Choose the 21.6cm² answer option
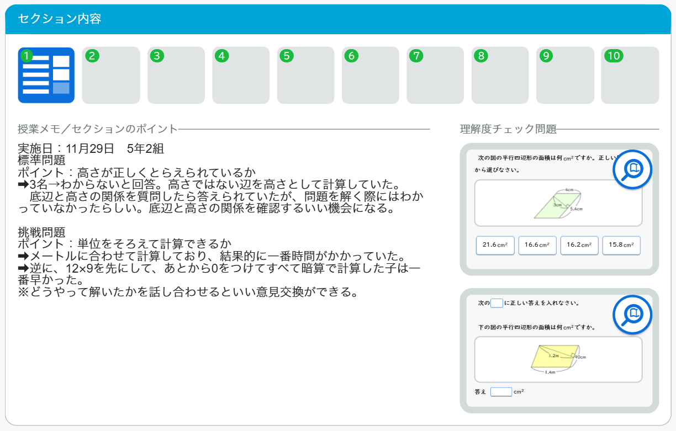This screenshot has height=431, width=676. (495, 246)
